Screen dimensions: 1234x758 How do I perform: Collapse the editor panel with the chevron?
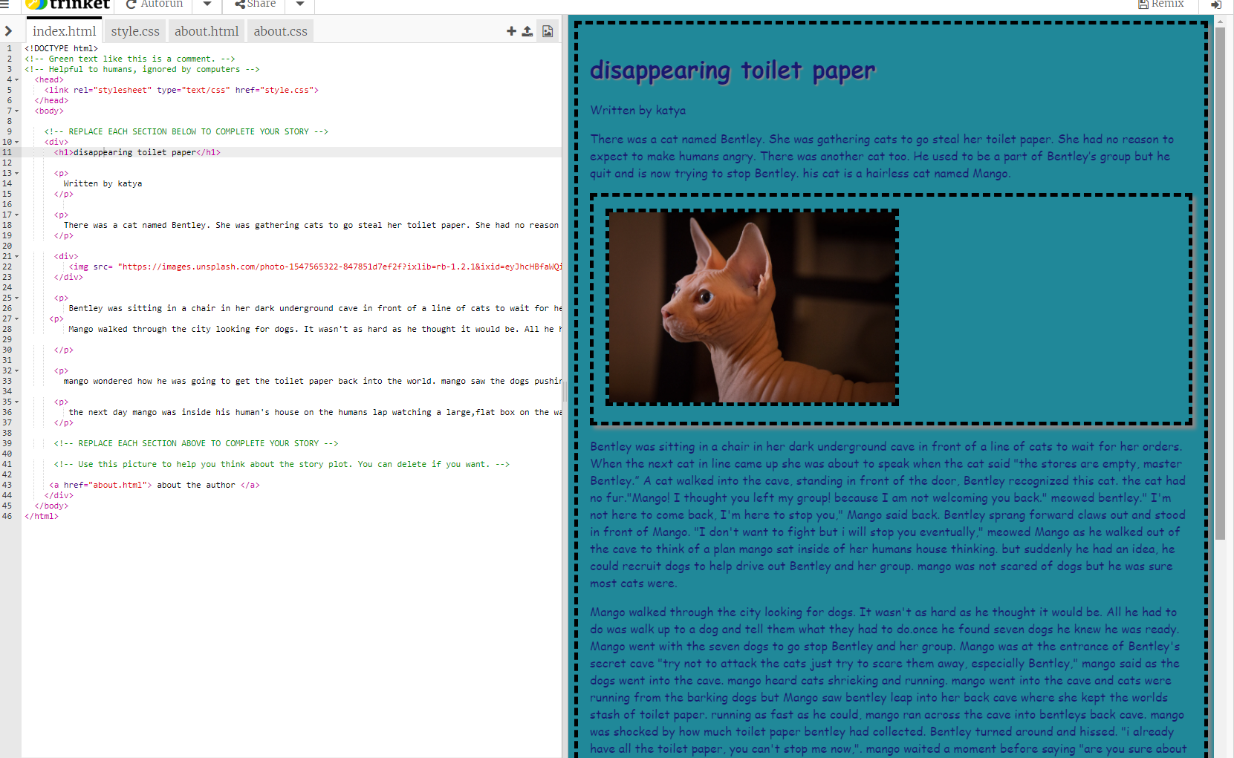tap(10, 30)
